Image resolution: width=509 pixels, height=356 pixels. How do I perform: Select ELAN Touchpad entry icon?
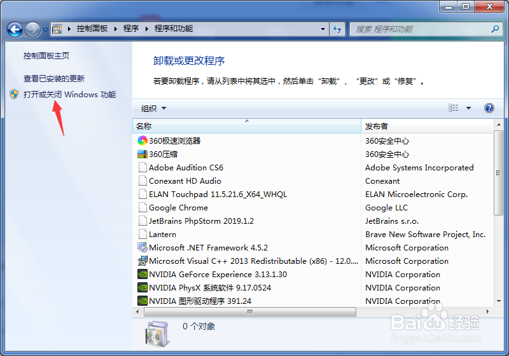[x=142, y=195]
